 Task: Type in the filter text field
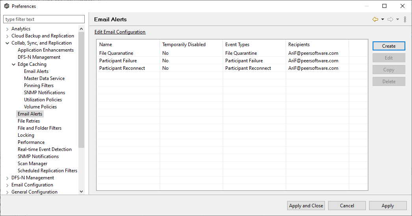coord(44,19)
